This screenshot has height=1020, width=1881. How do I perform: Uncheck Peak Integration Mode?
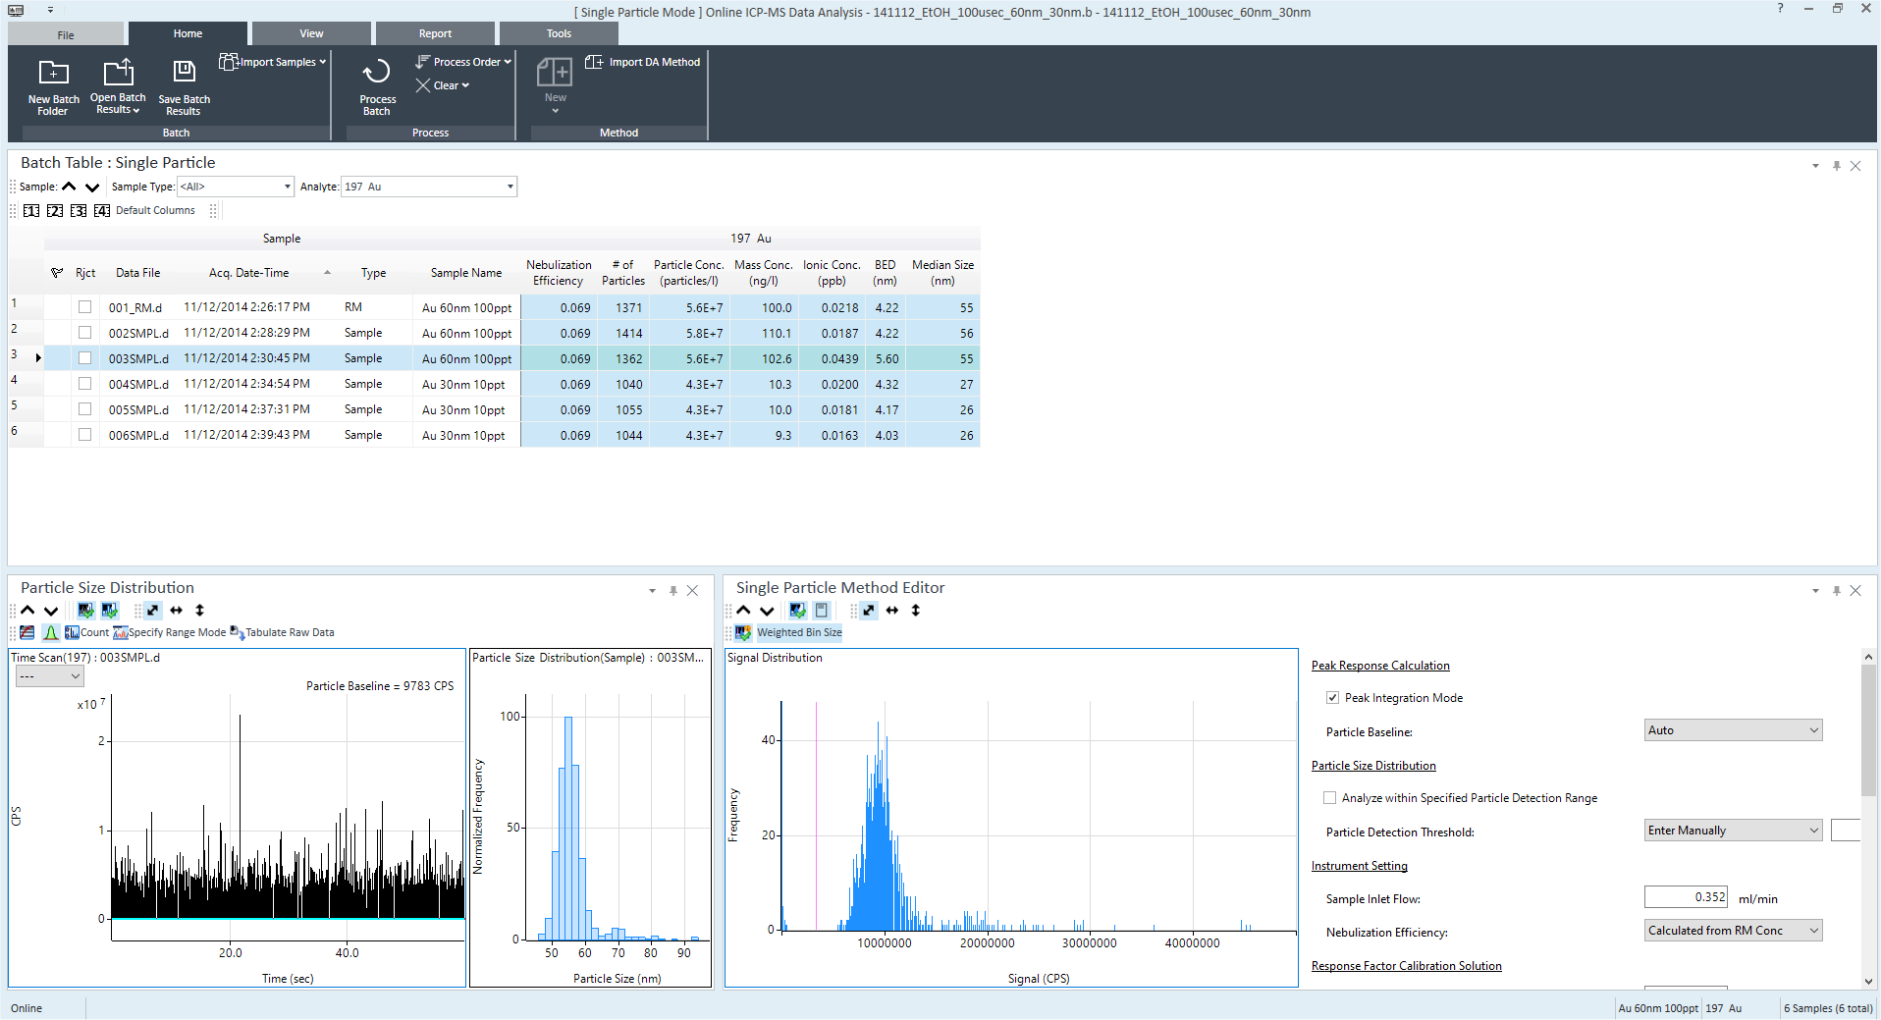[x=1332, y=698]
